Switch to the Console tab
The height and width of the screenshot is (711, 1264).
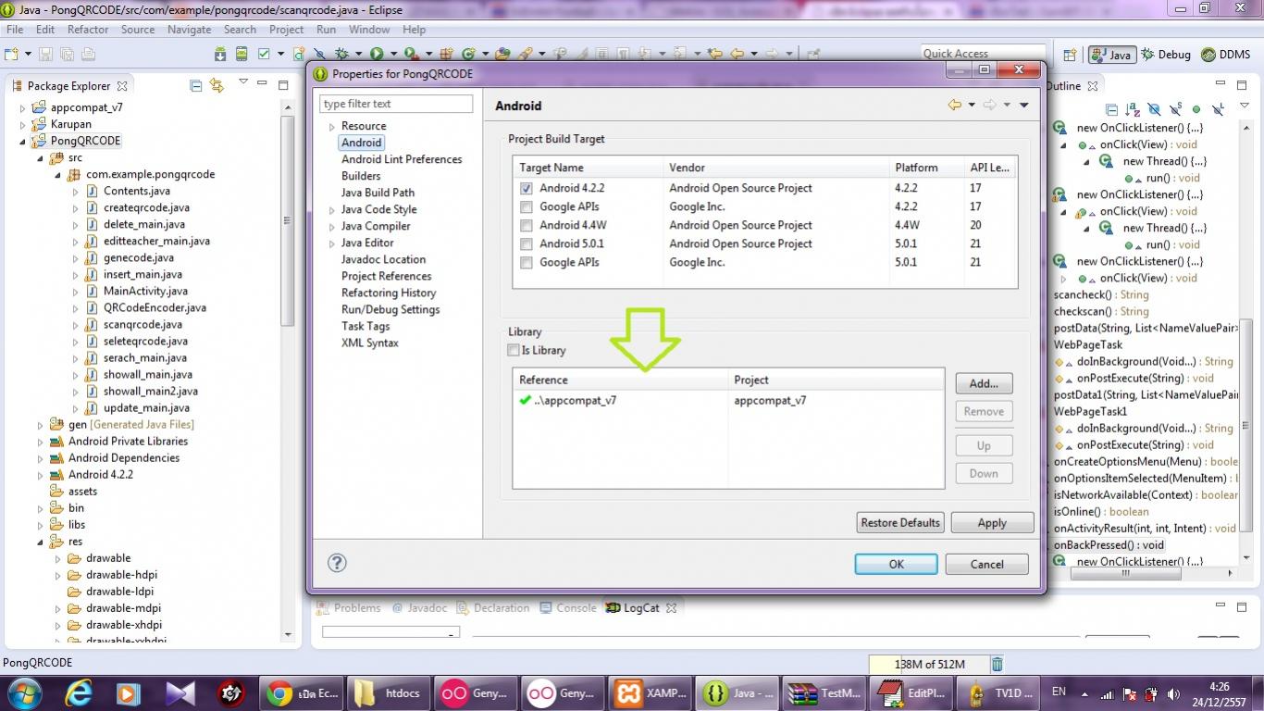click(x=568, y=608)
